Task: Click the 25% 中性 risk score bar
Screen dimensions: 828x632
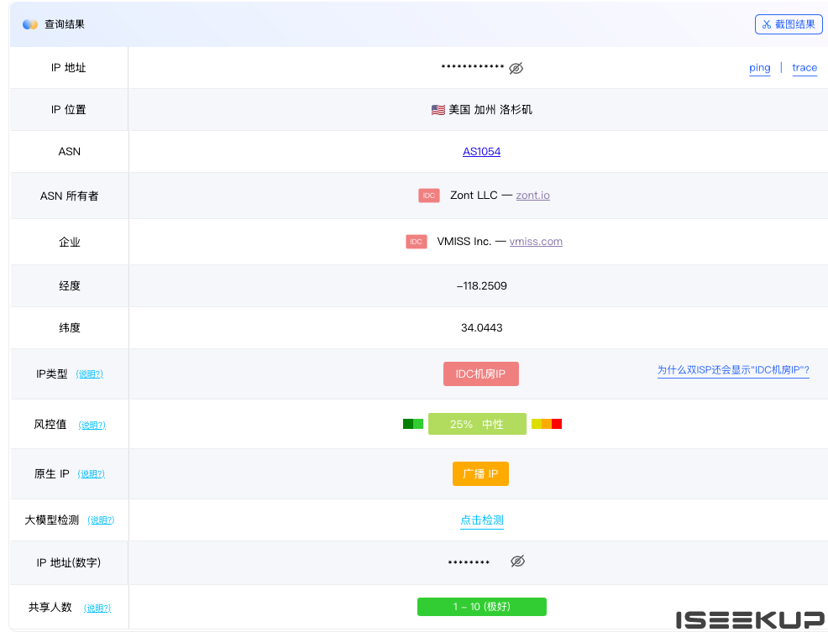Action: pos(477,424)
